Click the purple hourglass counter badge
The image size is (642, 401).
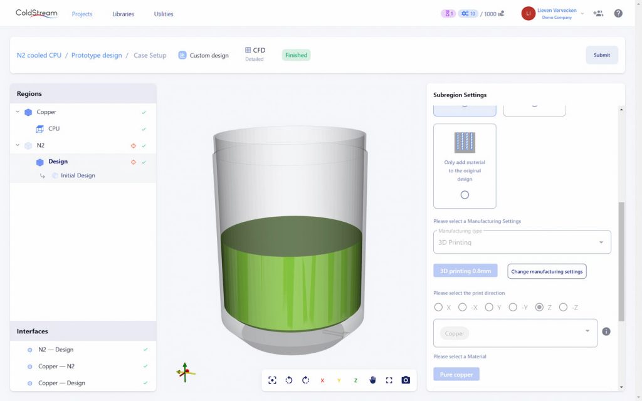(448, 14)
